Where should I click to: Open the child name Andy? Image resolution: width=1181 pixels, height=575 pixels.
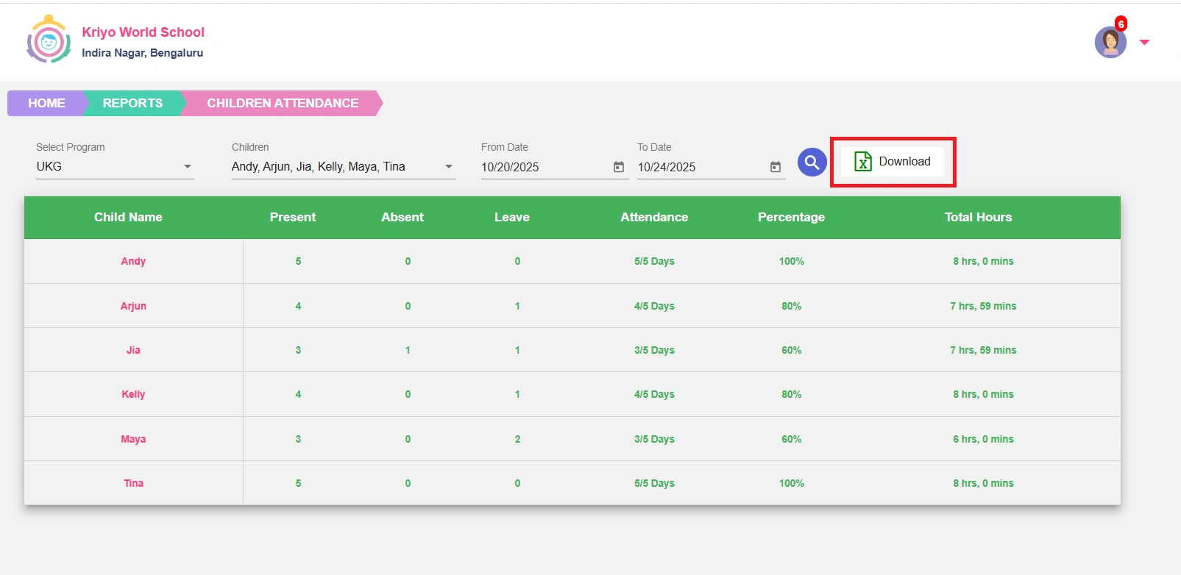[133, 261]
